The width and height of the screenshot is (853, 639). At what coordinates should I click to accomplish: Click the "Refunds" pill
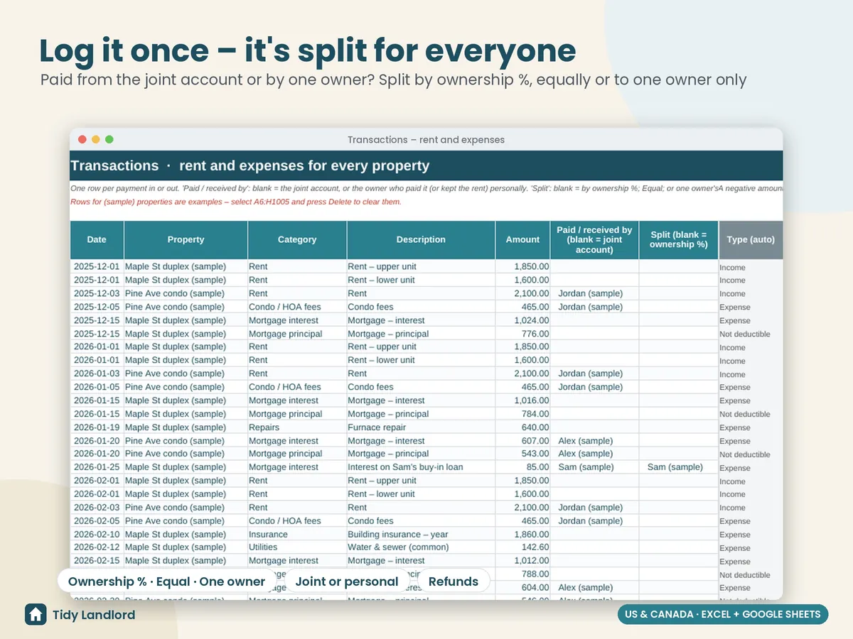point(454,581)
